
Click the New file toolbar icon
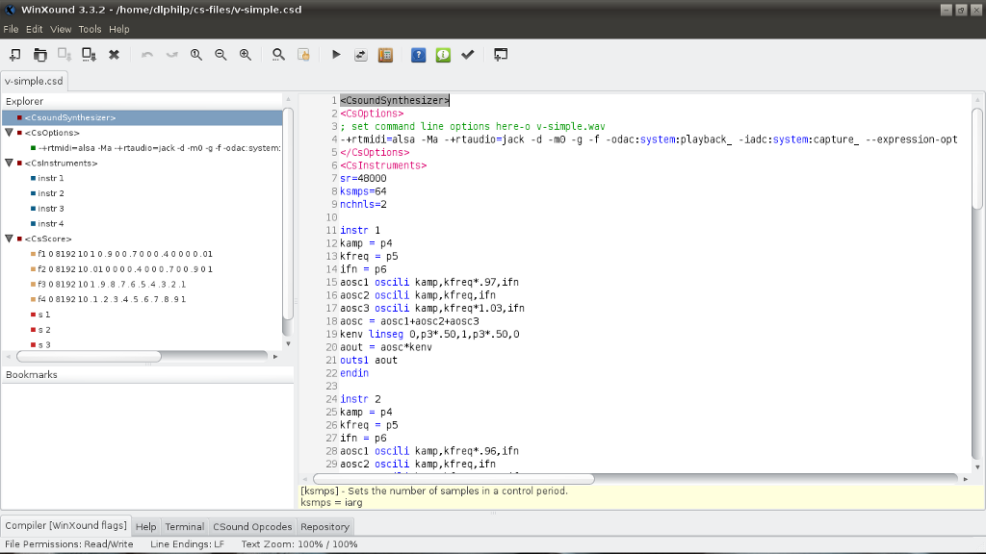click(14, 55)
